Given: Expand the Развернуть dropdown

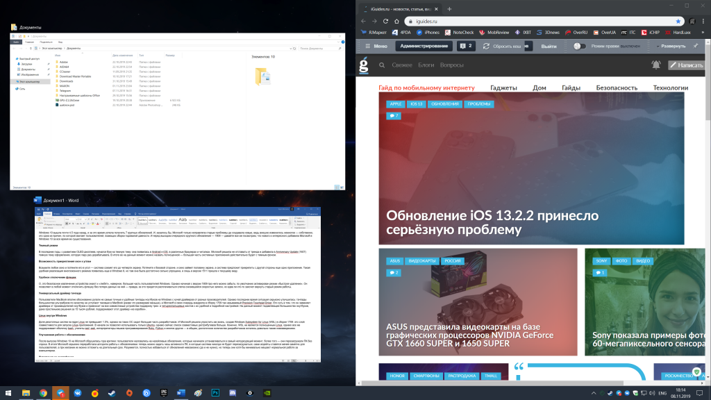Looking at the screenshot, I should tap(671, 47).
